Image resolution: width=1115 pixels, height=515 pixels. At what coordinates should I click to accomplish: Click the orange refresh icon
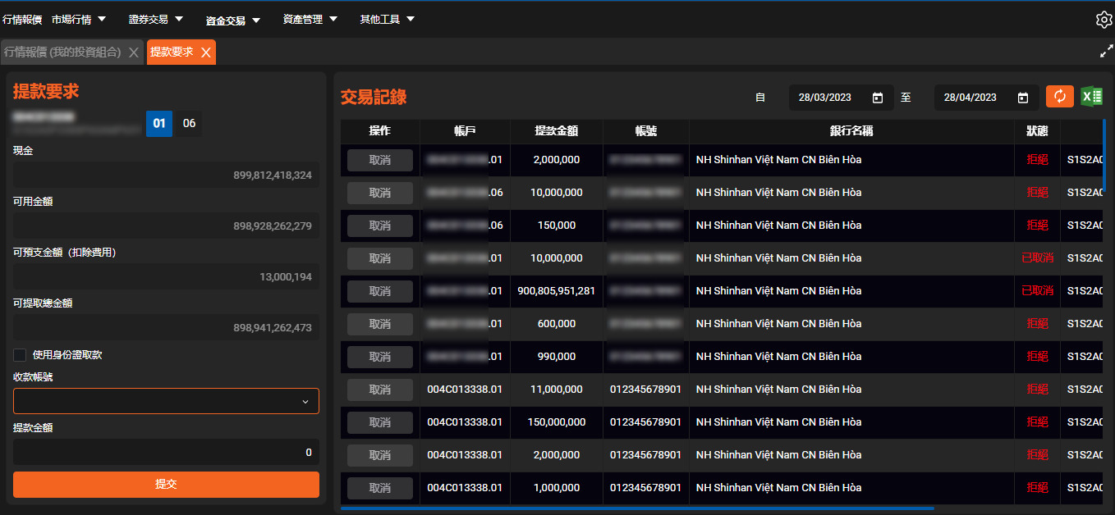[1059, 97]
